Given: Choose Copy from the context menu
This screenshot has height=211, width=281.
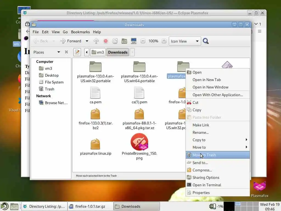Looking at the screenshot, I should tap(218, 110).
